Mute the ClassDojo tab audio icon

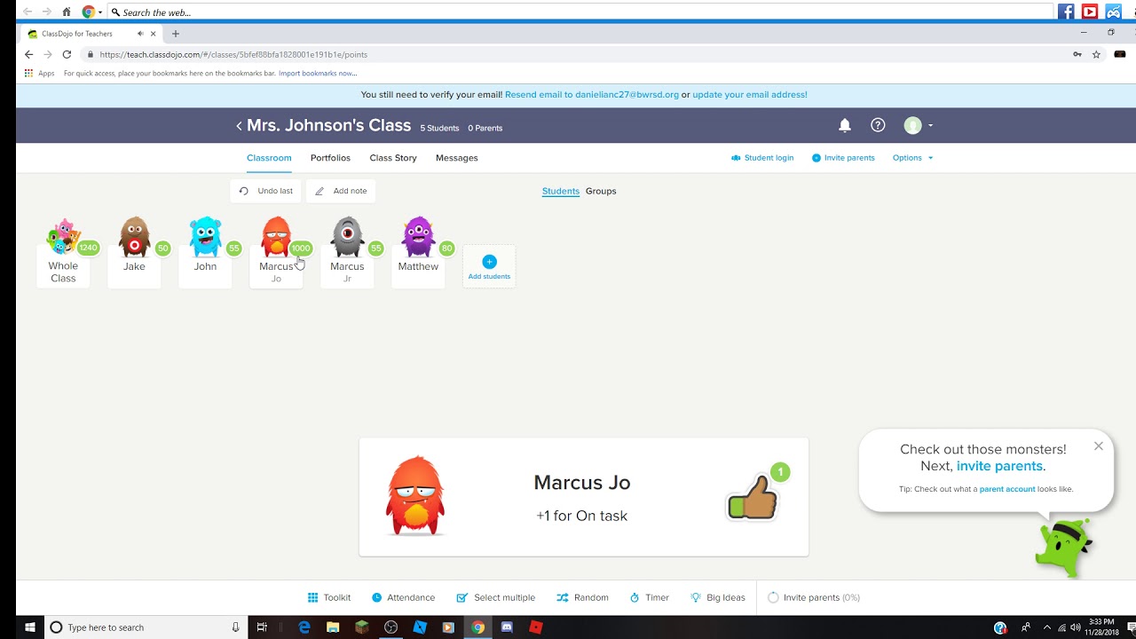tap(140, 34)
